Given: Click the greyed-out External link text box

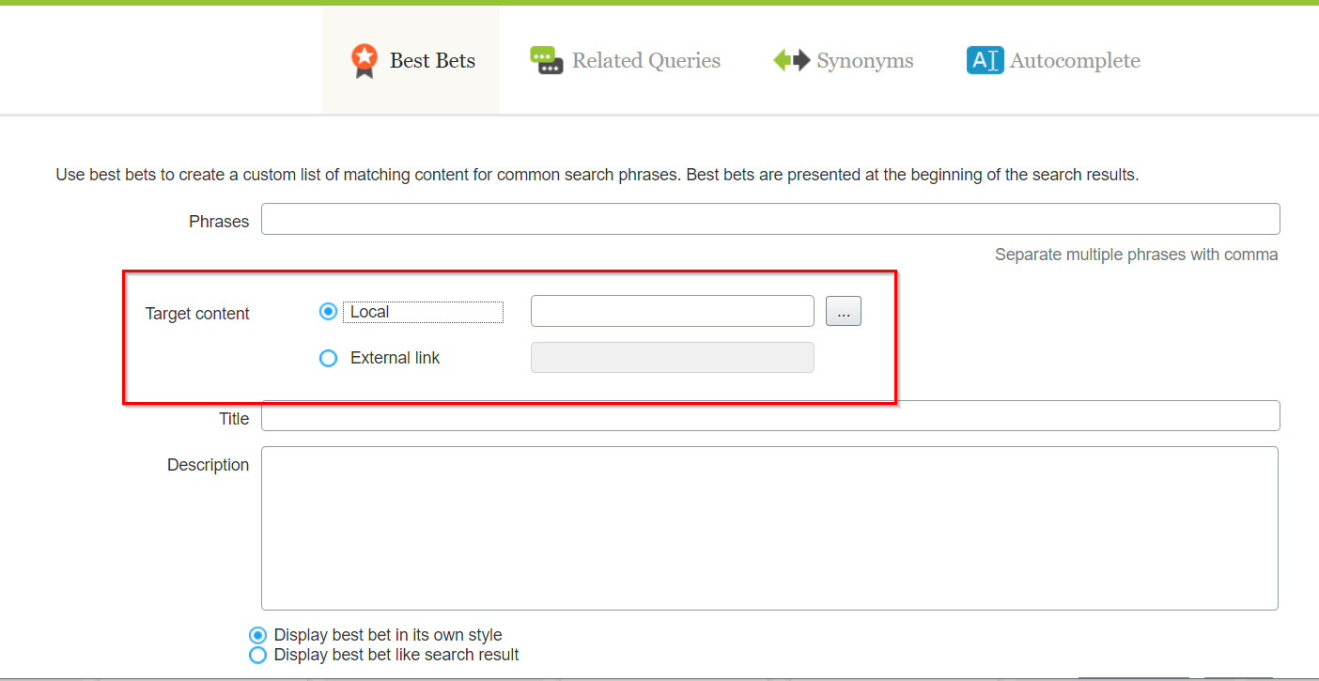Looking at the screenshot, I should coord(672,357).
